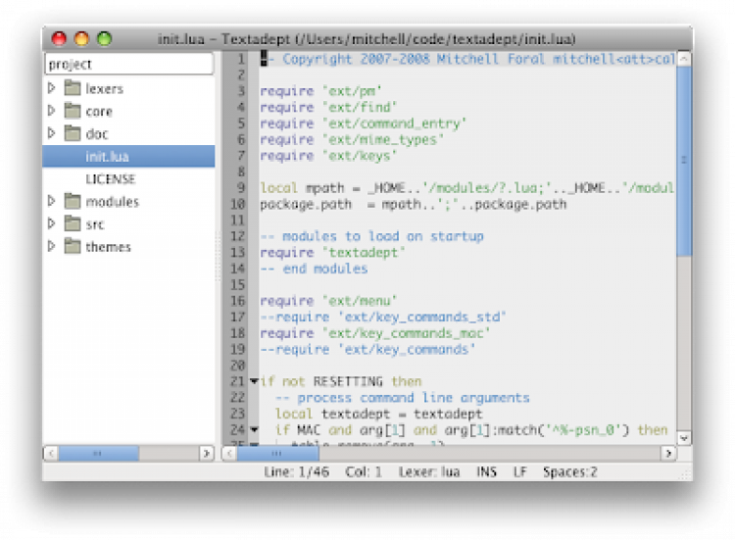Image resolution: width=735 pixels, height=540 pixels.
Task: Click editor horizontal scrollbar left arrow
Action: (x=229, y=454)
